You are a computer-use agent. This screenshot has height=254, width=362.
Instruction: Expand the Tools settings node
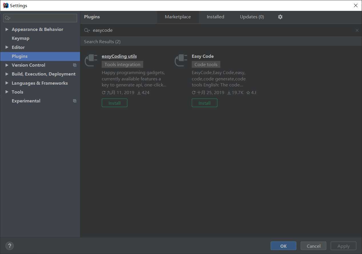click(x=7, y=92)
